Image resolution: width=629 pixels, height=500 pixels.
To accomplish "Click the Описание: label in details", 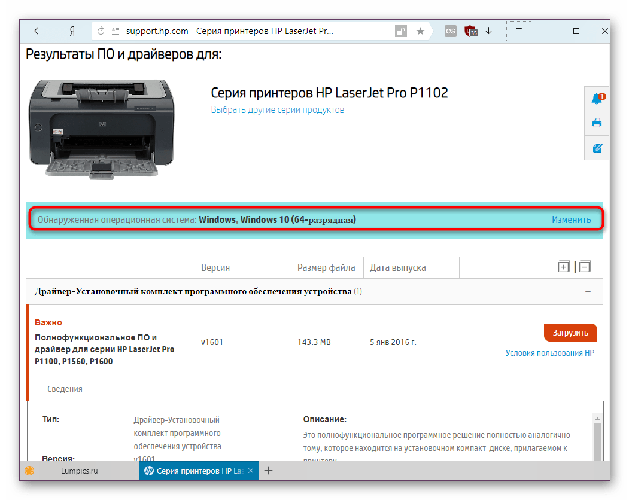I will [324, 419].
